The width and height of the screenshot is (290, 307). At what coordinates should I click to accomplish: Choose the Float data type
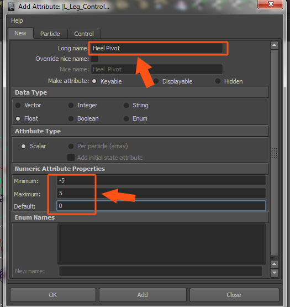coord(18,118)
